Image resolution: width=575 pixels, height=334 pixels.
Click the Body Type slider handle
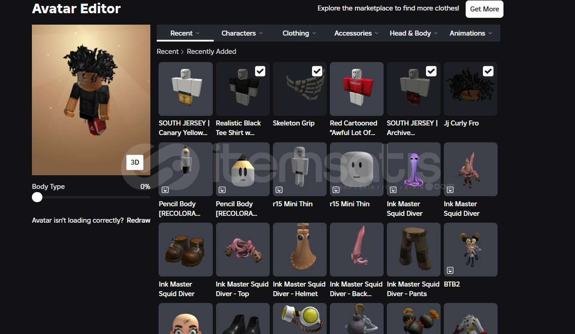[x=37, y=197]
